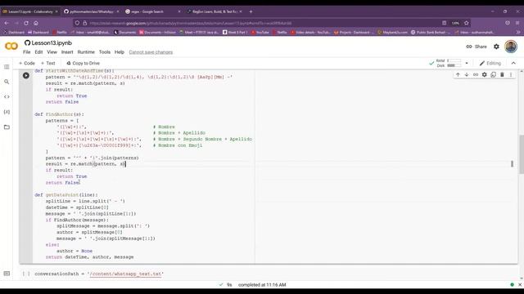Viewport: 524px width, 294px height.
Task: Click the Cannot save changes link
Action: (x=151, y=52)
